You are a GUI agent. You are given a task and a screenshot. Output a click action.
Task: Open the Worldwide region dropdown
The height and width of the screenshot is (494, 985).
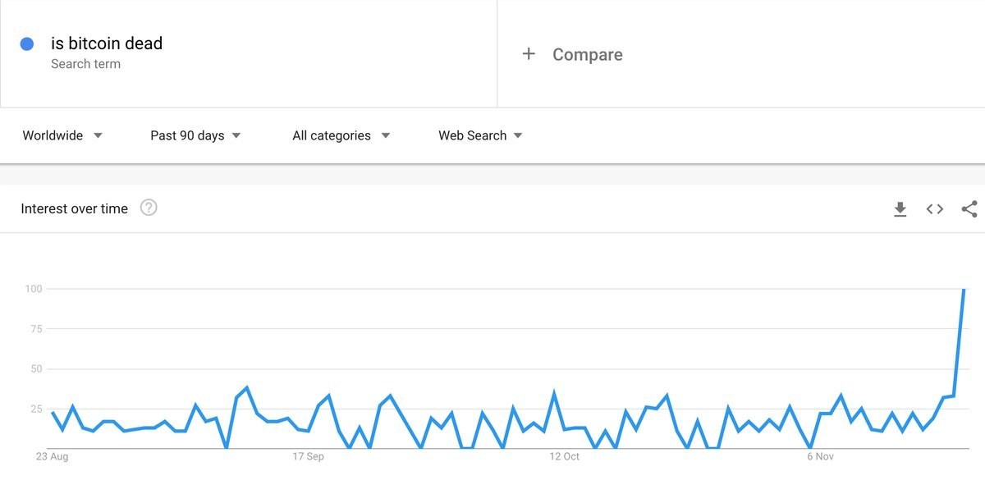pos(62,135)
